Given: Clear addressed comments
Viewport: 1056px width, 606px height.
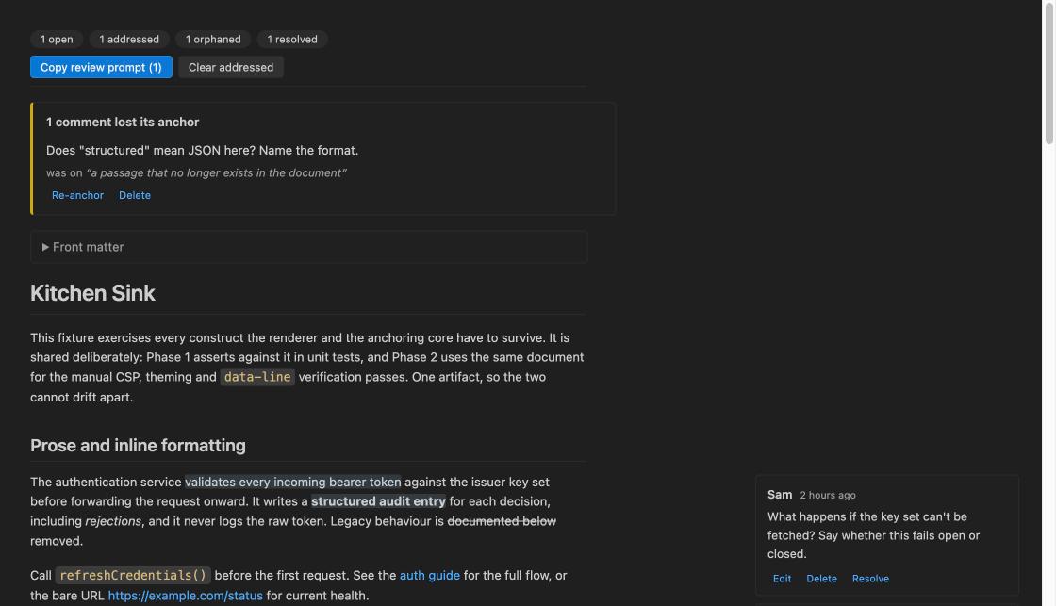Looking at the screenshot, I should click(231, 67).
